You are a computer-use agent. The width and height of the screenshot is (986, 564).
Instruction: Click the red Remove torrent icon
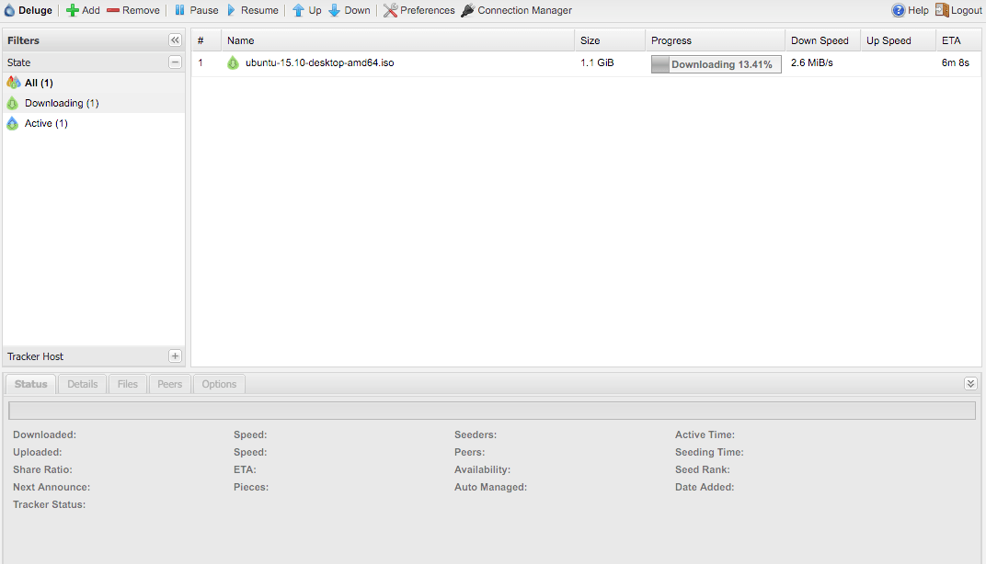coord(113,10)
